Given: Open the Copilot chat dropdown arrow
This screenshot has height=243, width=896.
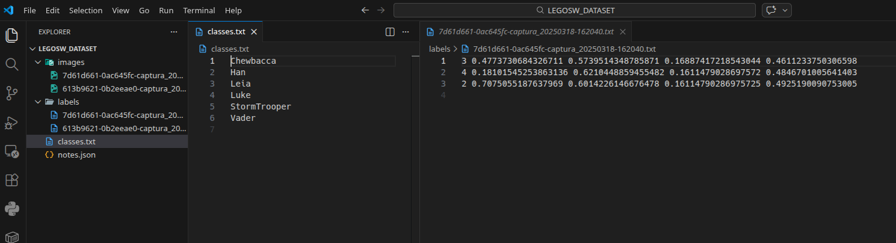Looking at the screenshot, I should pyautogui.click(x=785, y=10).
